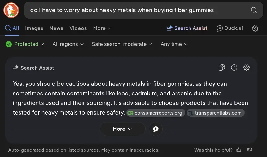This screenshot has width=267, height=157.
Task: Open page settings gear icon
Action: click(x=255, y=28)
